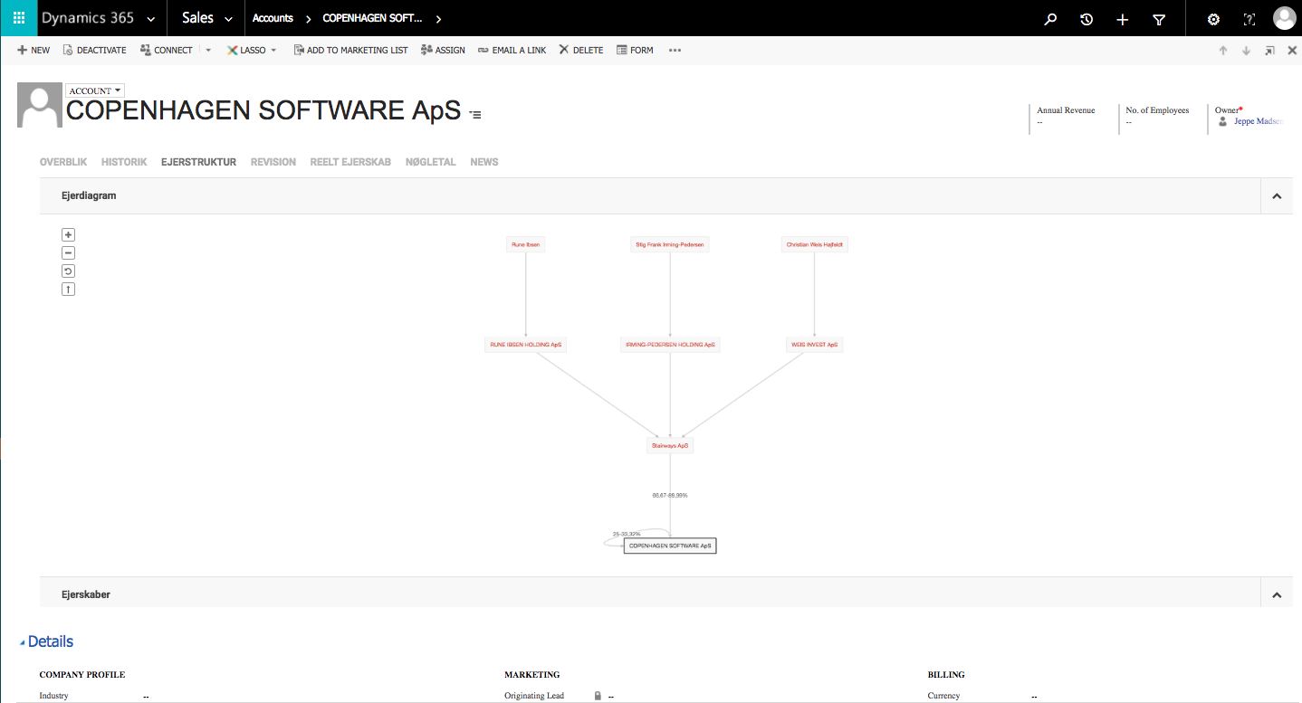This screenshot has width=1302, height=703.
Task: Pop out the record in new window
Action: coord(1270,51)
